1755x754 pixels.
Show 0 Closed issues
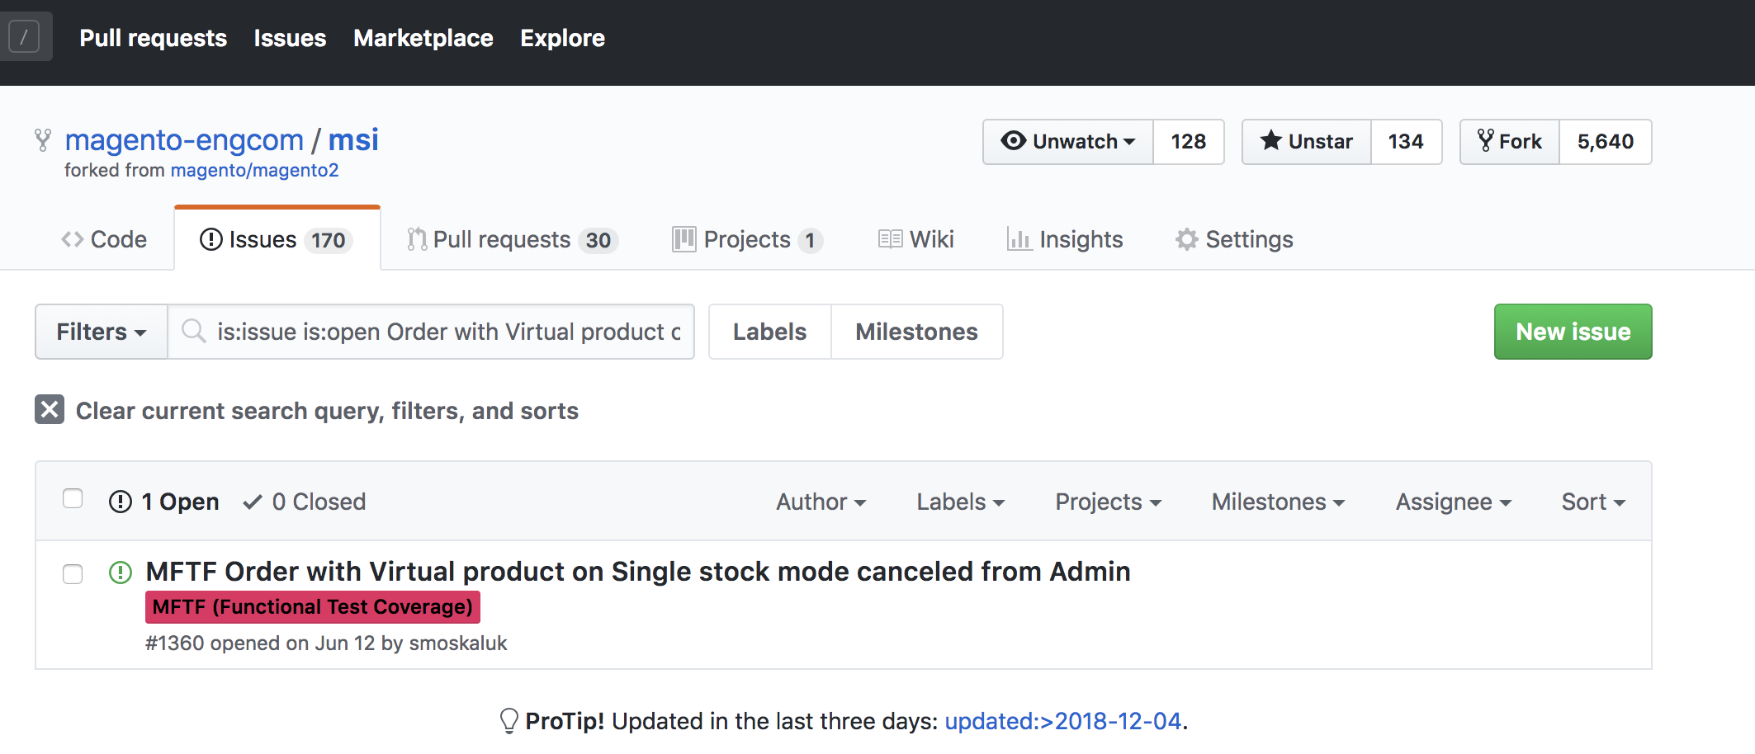(x=305, y=502)
